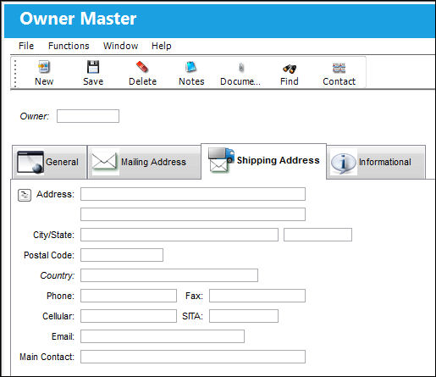This screenshot has width=436, height=377.
Task: Click into the Owner input field
Action: click(x=88, y=116)
